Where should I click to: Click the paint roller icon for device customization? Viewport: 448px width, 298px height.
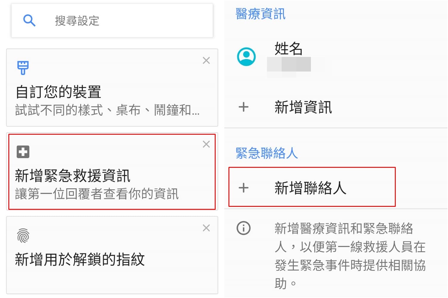23,68
